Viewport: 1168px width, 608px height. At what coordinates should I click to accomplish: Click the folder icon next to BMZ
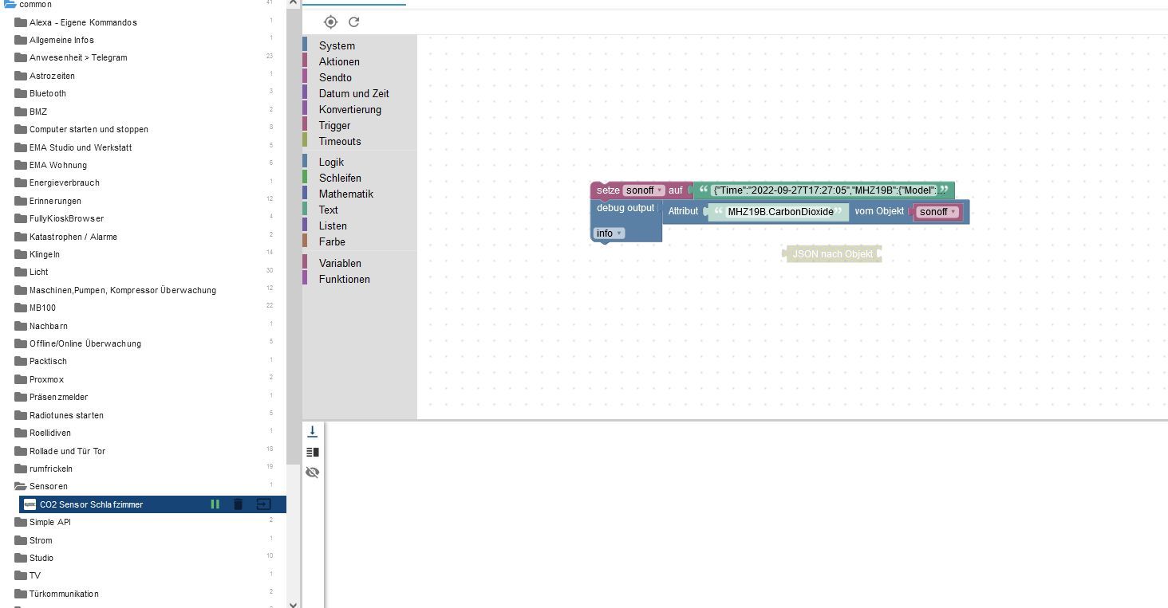click(x=21, y=112)
